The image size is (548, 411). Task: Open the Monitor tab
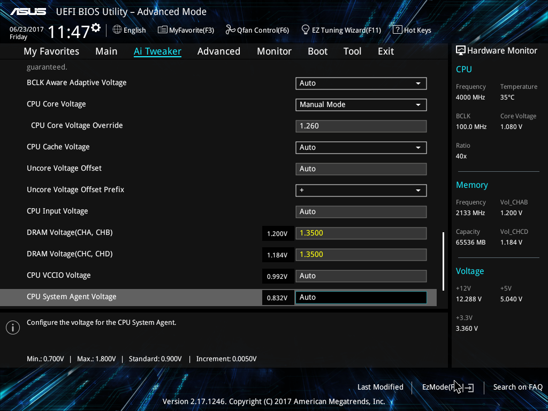click(x=275, y=51)
